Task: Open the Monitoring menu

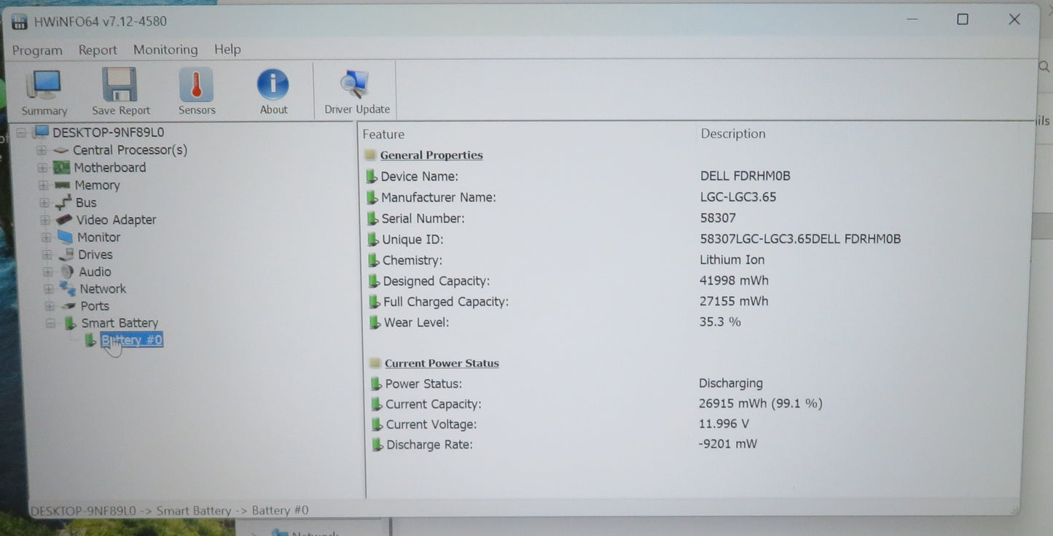Action: click(165, 50)
